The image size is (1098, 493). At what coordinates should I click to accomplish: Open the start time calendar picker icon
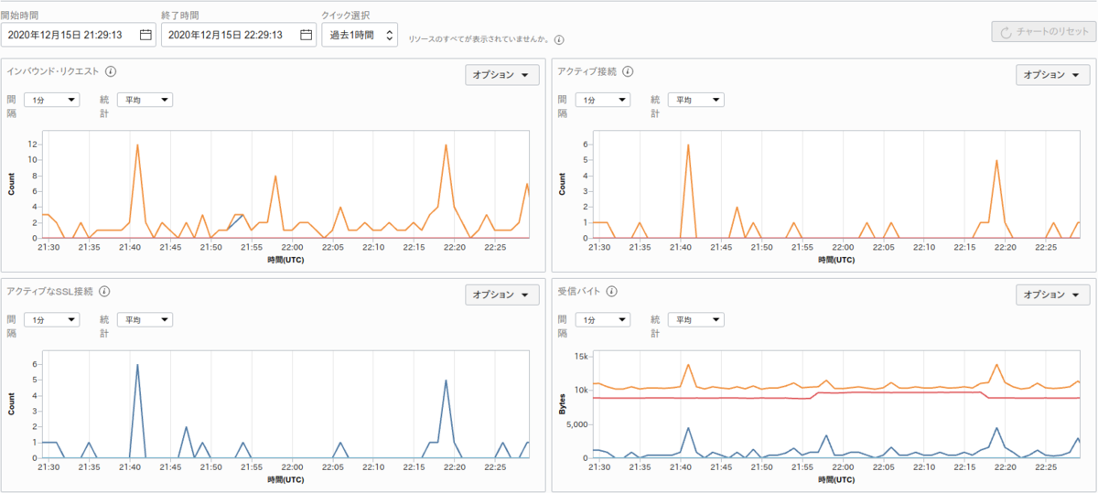pos(145,35)
